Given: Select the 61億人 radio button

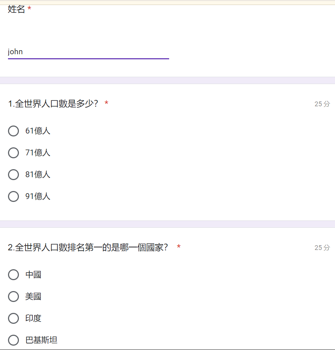Looking at the screenshot, I should tap(13, 131).
